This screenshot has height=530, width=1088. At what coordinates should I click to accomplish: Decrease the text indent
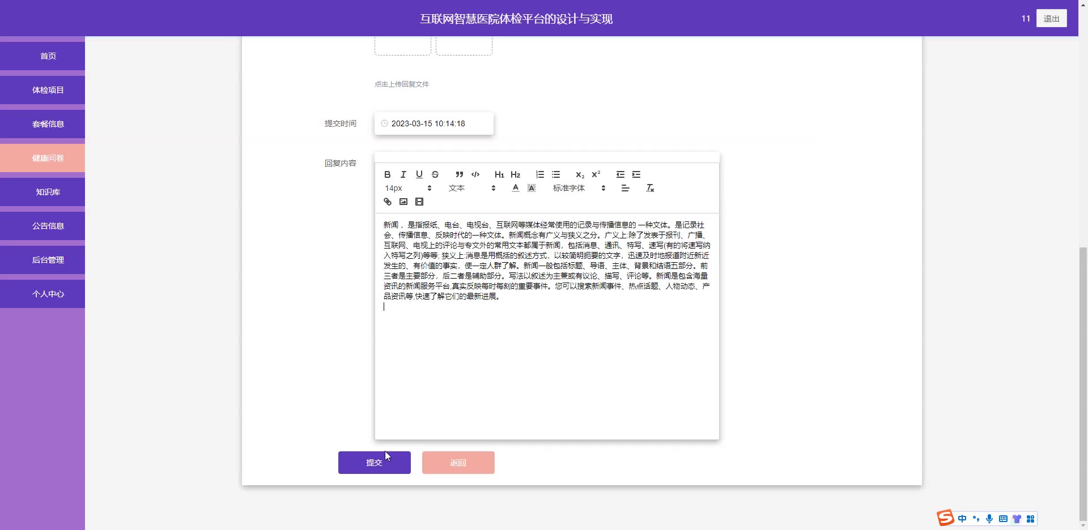tap(620, 174)
